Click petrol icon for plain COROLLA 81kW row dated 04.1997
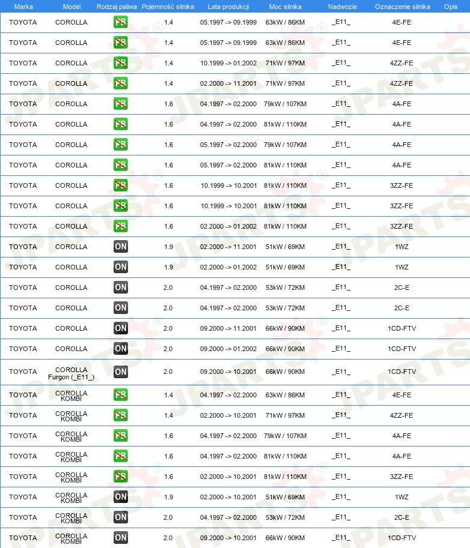This screenshot has width=470, height=548. coord(120,124)
